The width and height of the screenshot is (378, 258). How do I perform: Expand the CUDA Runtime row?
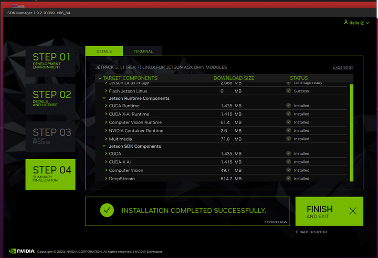(x=106, y=106)
